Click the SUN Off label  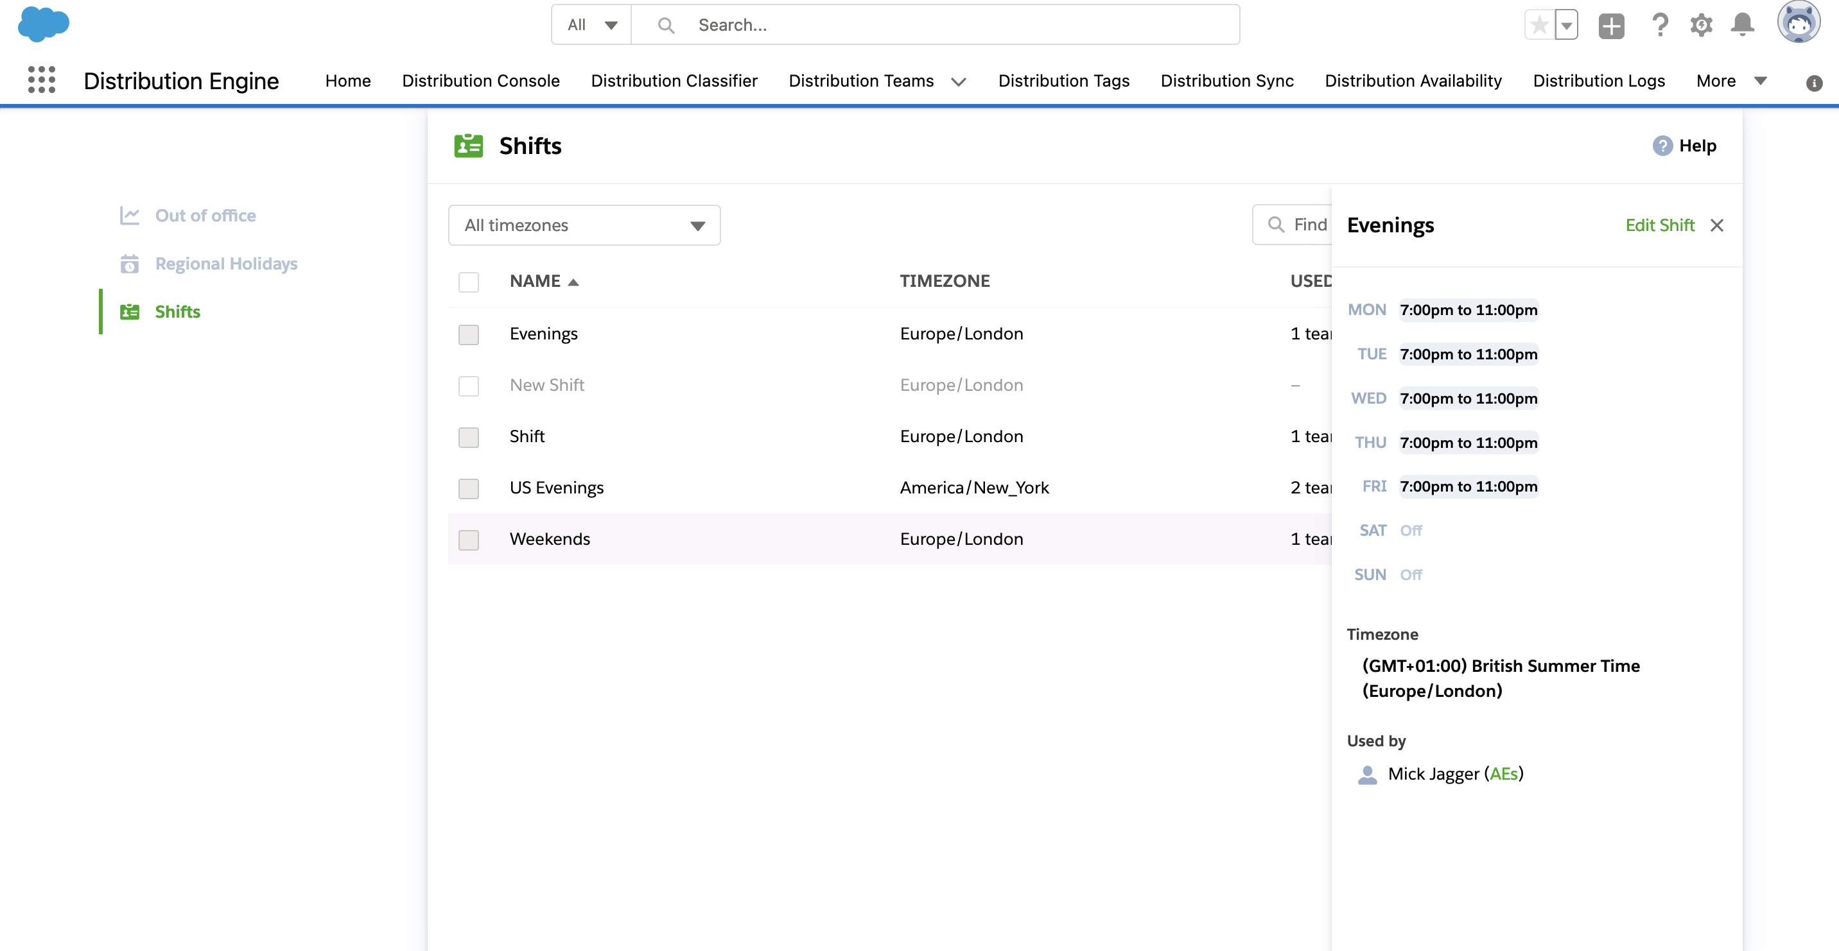point(1411,575)
